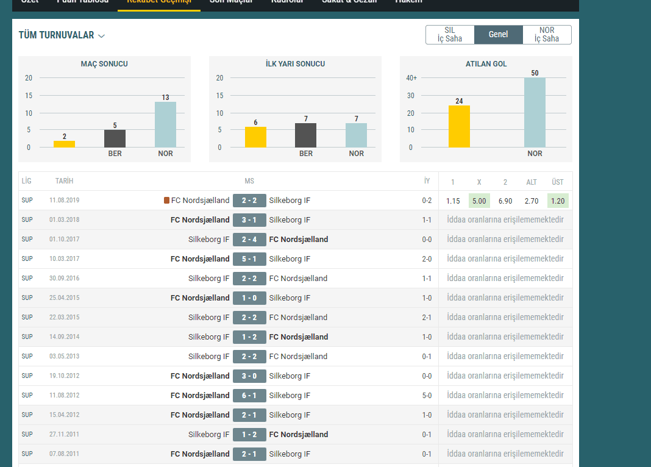
Task: Click the date 07.08.2011
Action: [x=65, y=454]
